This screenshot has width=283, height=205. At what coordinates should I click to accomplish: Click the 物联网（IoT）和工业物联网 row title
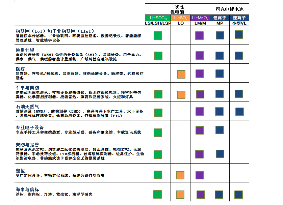click(x=55, y=31)
